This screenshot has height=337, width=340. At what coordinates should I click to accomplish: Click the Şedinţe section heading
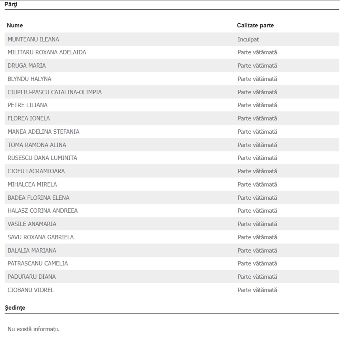click(15, 308)
